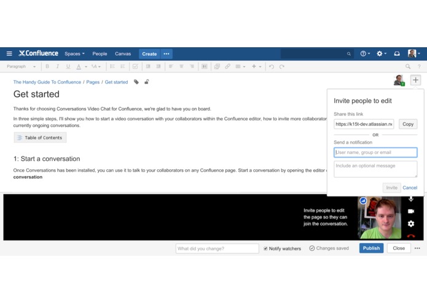
Task: Insert a numbered list
Action: coord(122,66)
